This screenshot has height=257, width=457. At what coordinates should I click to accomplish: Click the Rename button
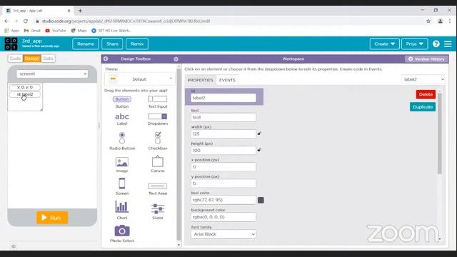pos(86,44)
